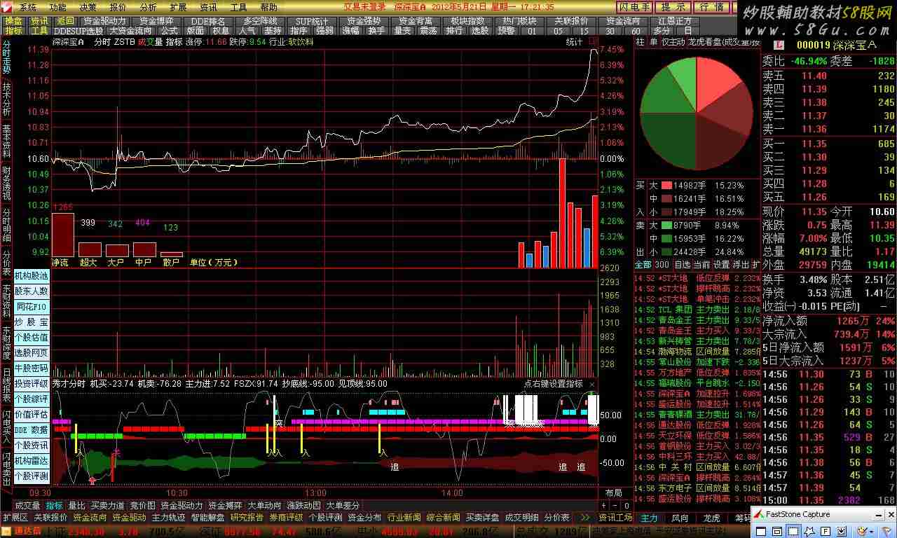Click the red L icon beside code 000019
The image size is (897, 538).
[779, 44]
